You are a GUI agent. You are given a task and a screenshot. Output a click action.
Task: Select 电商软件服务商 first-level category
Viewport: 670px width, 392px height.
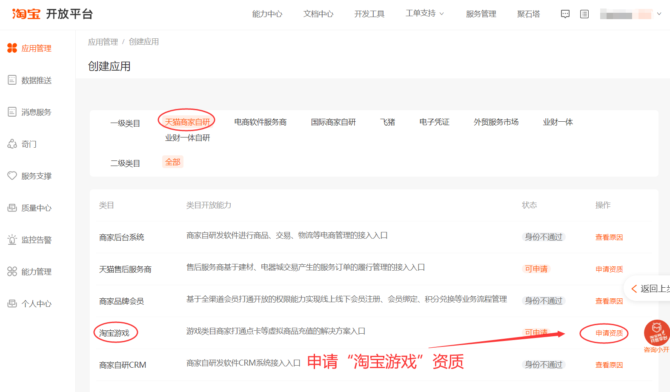[x=261, y=122]
